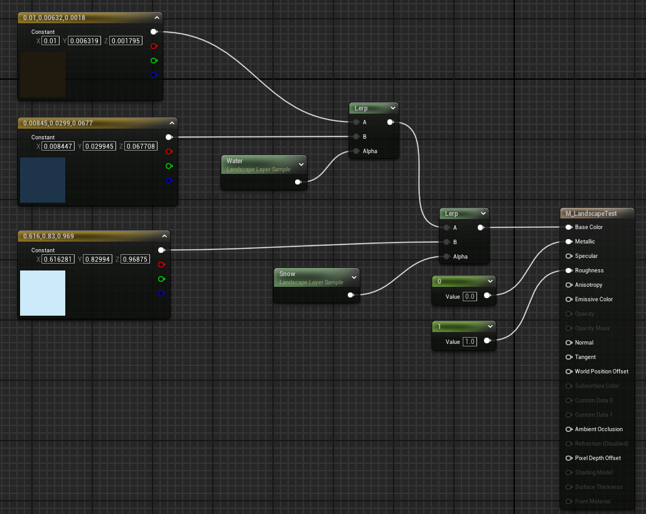The height and width of the screenshot is (514, 646).
Task: Click the dark blue color preview swatch
Action: point(43,180)
